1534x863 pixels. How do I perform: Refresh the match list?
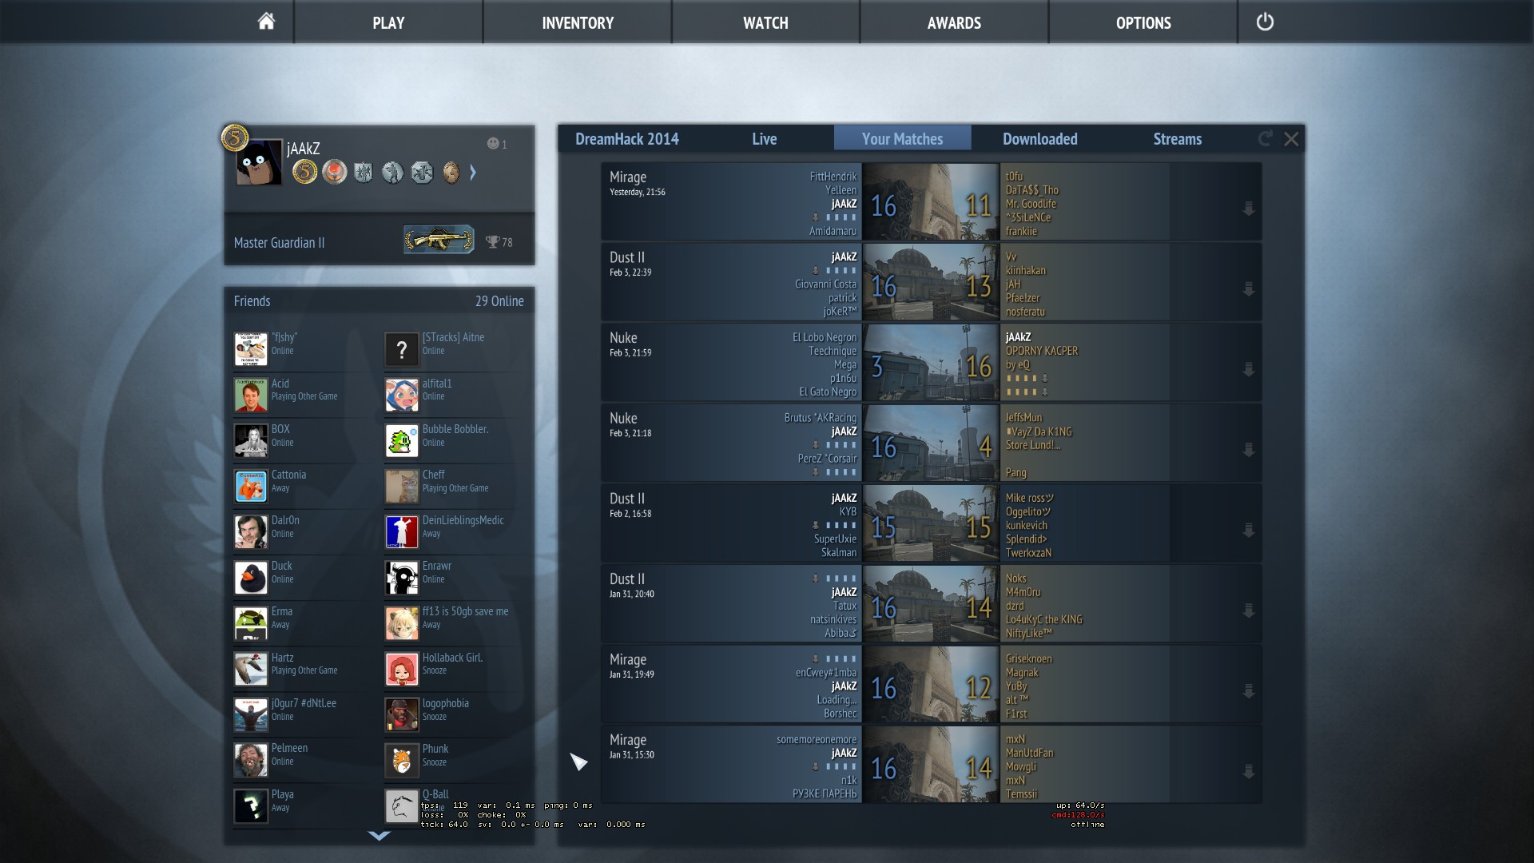tap(1265, 139)
